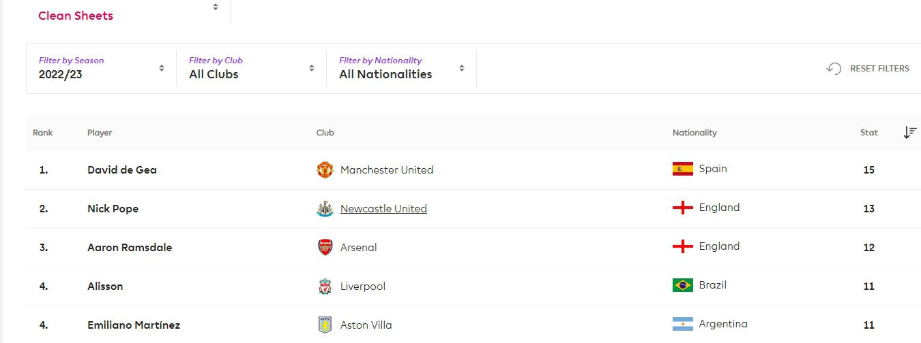Open the Filter by Season dropdown

point(101,68)
